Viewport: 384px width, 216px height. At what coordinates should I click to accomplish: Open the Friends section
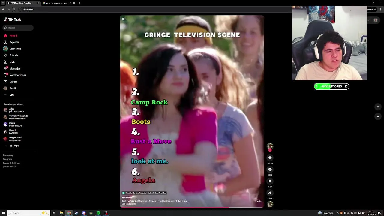click(x=11, y=55)
